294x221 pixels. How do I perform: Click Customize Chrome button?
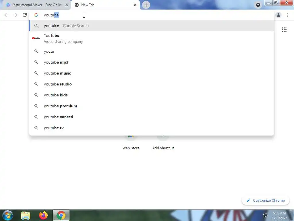[266, 200]
